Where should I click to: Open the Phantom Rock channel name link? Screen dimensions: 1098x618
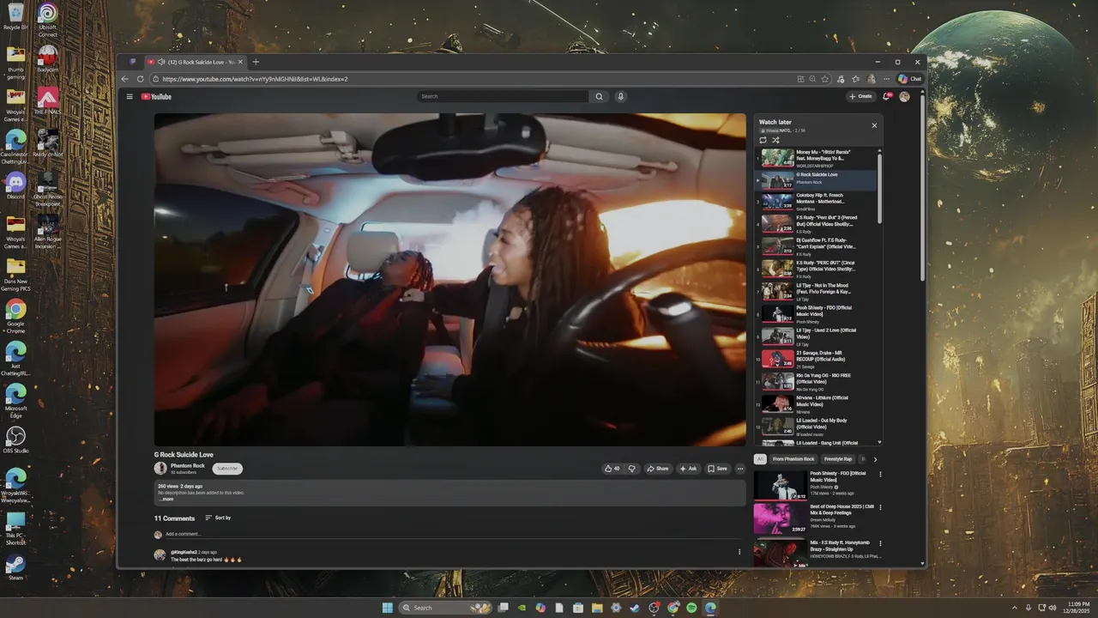click(x=187, y=465)
